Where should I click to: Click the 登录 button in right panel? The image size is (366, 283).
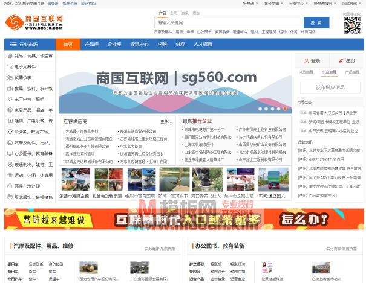[x=312, y=60]
